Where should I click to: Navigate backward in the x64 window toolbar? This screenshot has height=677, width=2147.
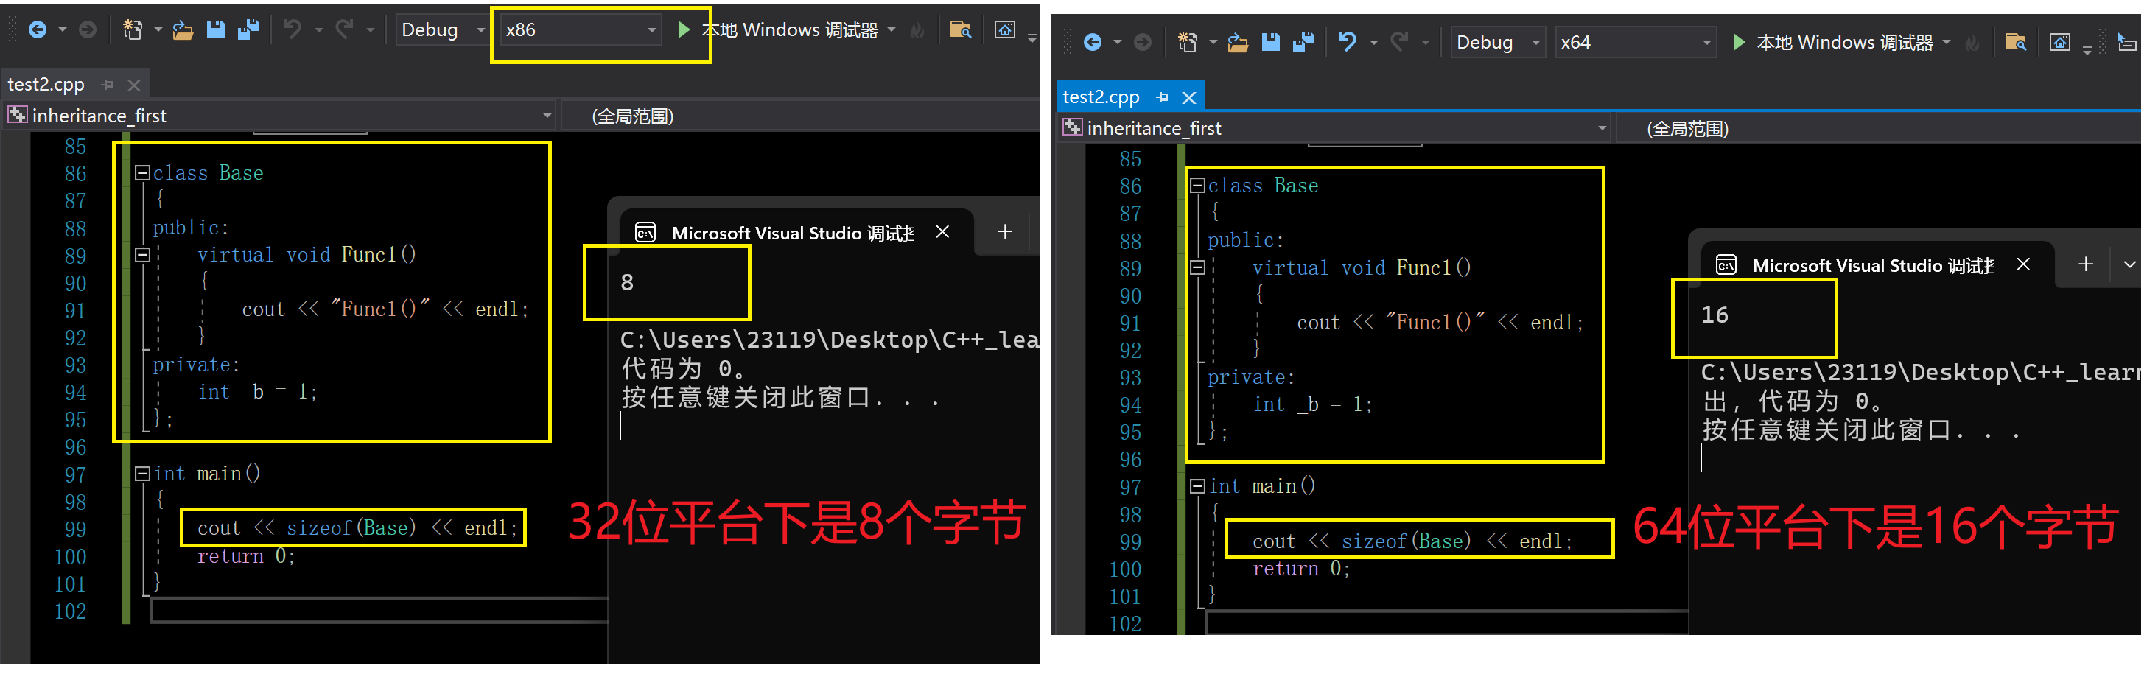1093,43
